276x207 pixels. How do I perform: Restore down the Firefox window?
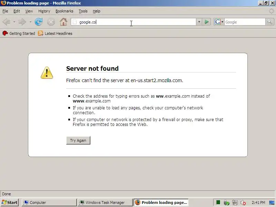point(266,3)
